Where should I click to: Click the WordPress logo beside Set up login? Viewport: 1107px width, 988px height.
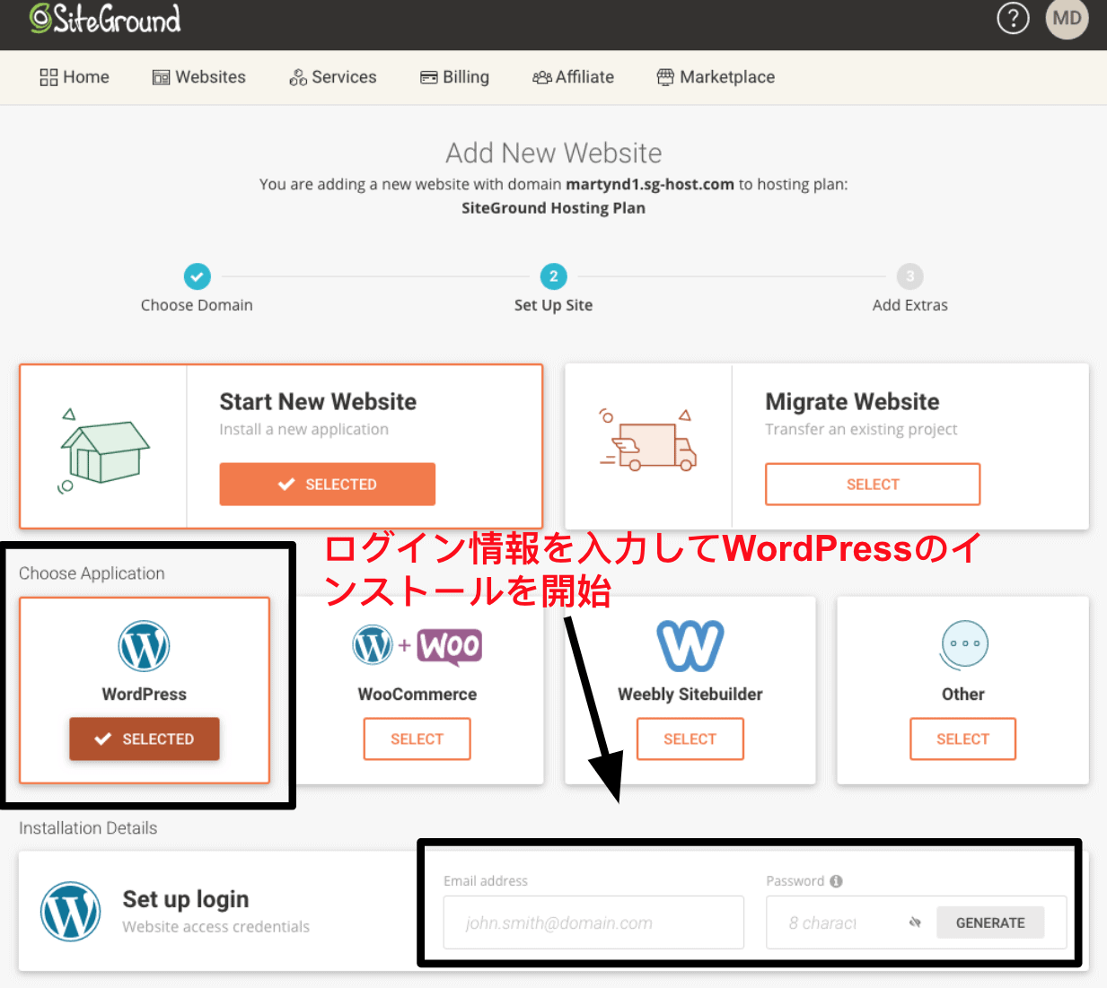point(70,912)
